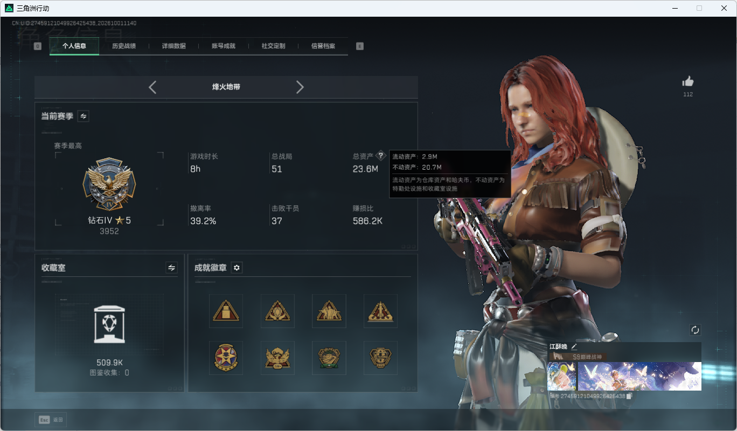
Task: Click the 图鉴收集 text
Action: pos(109,373)
